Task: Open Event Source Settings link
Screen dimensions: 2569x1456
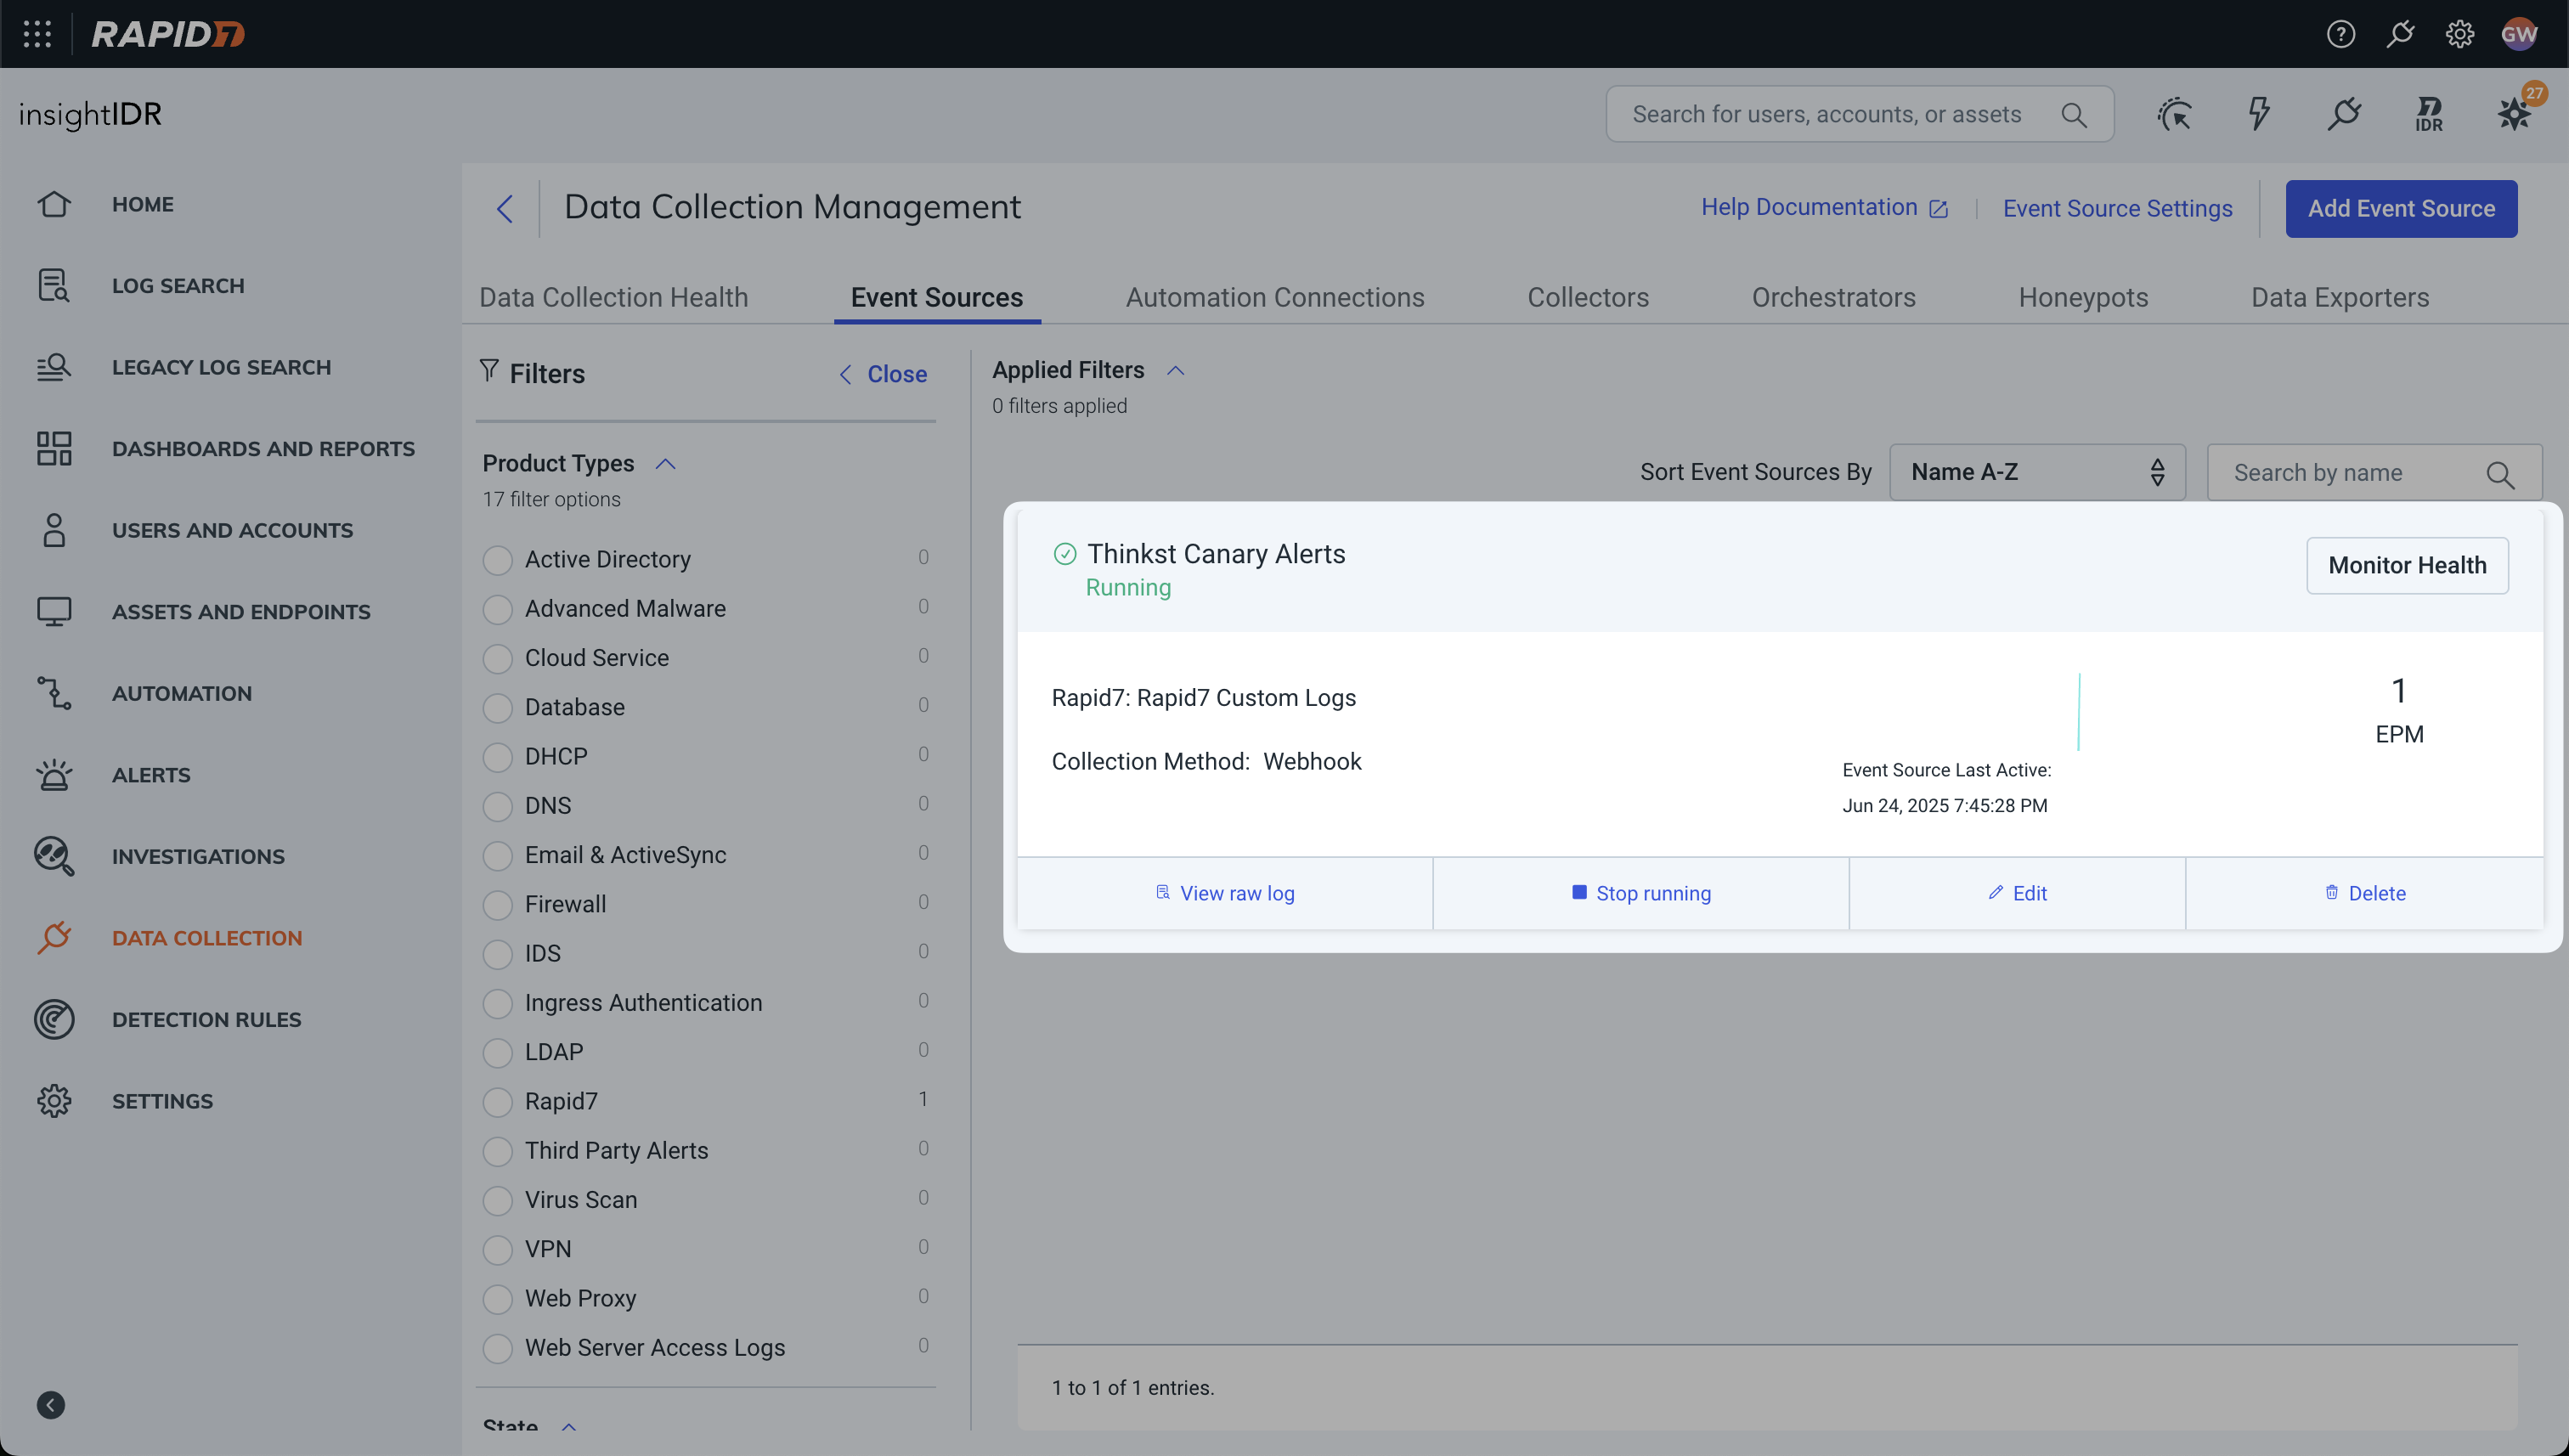Action: click(x=2117, y=208)
